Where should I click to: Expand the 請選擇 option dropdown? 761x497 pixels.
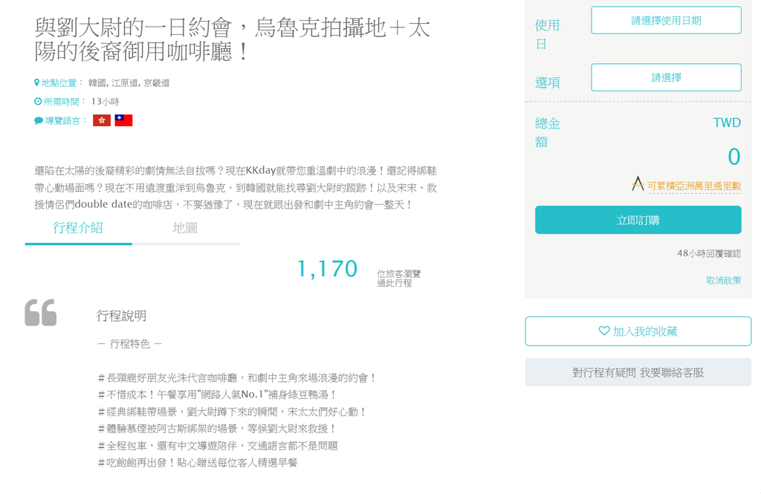(666, 77)
